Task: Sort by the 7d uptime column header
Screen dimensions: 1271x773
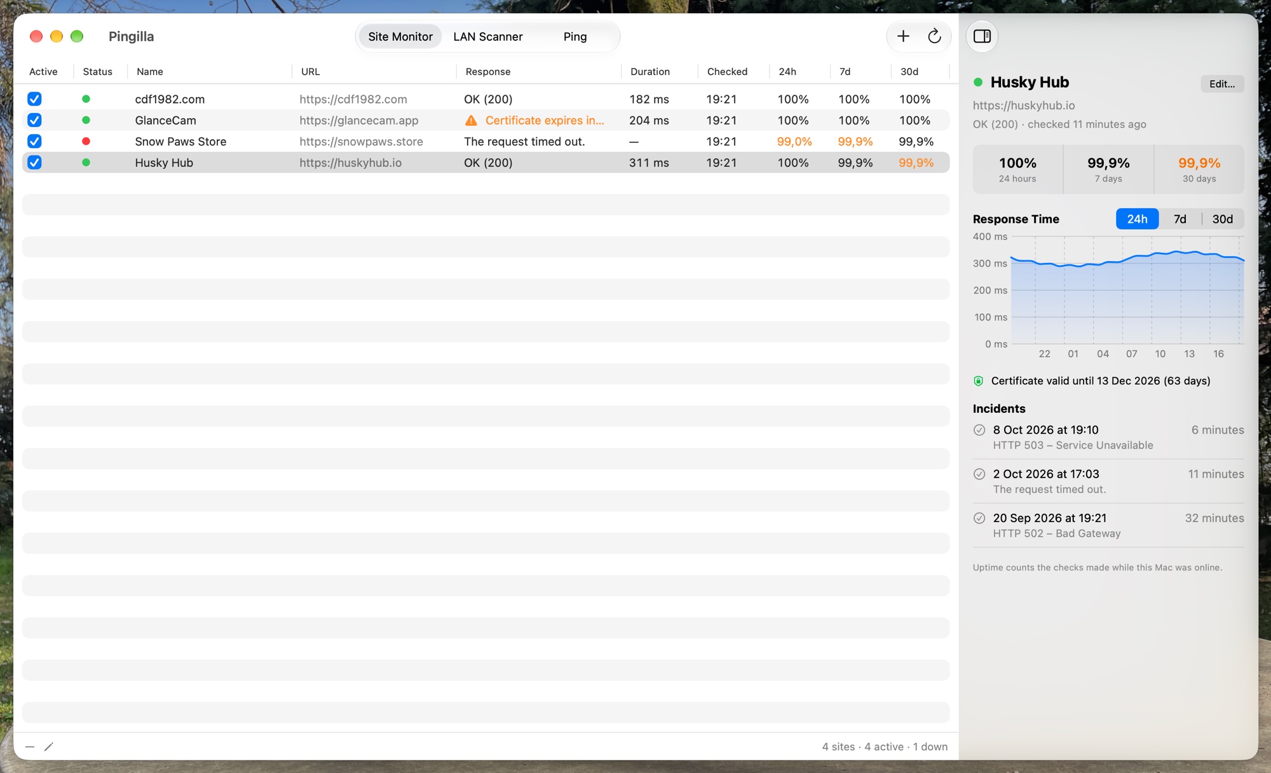Action: coord(845,72)
